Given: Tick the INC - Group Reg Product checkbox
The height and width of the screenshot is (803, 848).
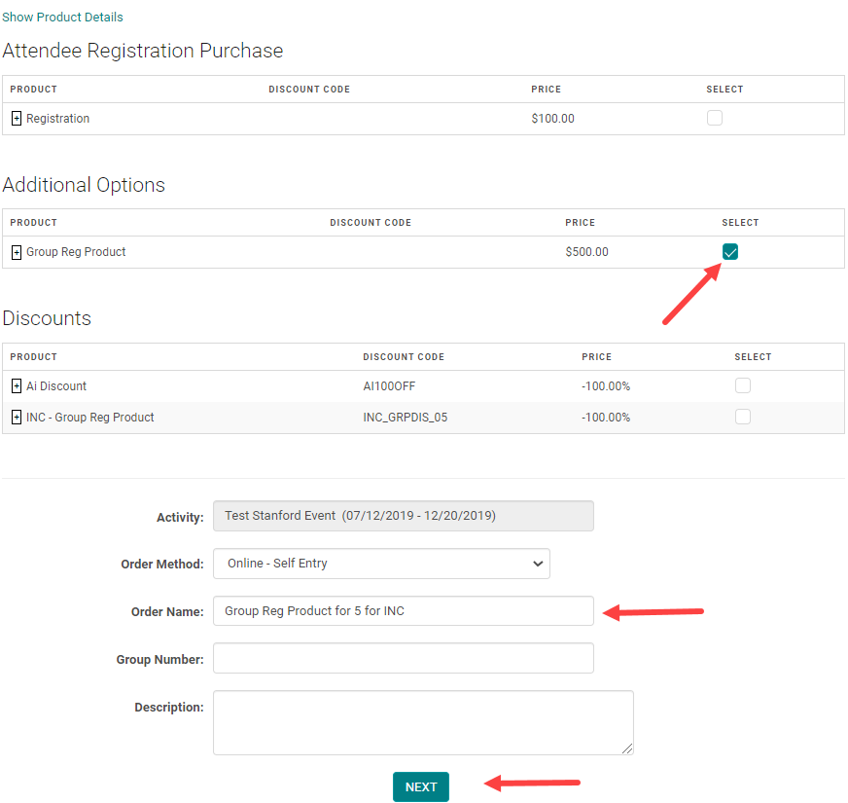Looking at the screenshot, I should pos(743,417).
